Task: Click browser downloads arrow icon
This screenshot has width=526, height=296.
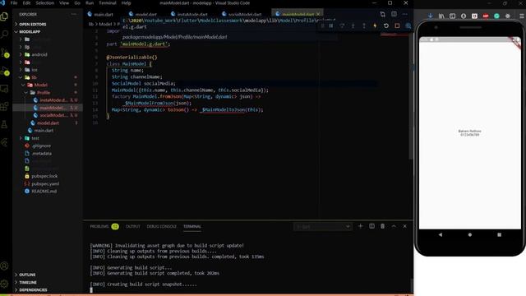Action: point(431,16)
